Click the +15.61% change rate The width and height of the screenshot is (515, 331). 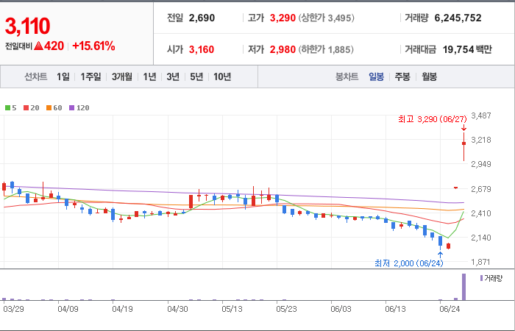93,46
